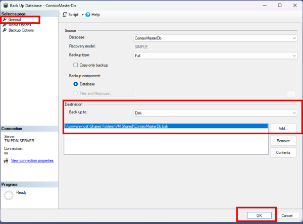Click the Add... button
The image size is (303, 224).
pos(283,129)
